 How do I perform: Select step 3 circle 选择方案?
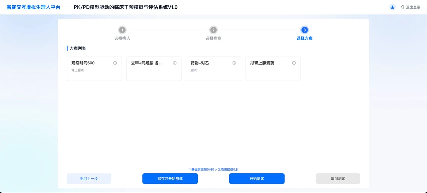[x=305, y=30]
